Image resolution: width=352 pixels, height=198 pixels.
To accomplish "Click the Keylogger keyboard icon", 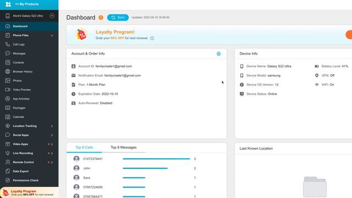I will tap(8, 108).
